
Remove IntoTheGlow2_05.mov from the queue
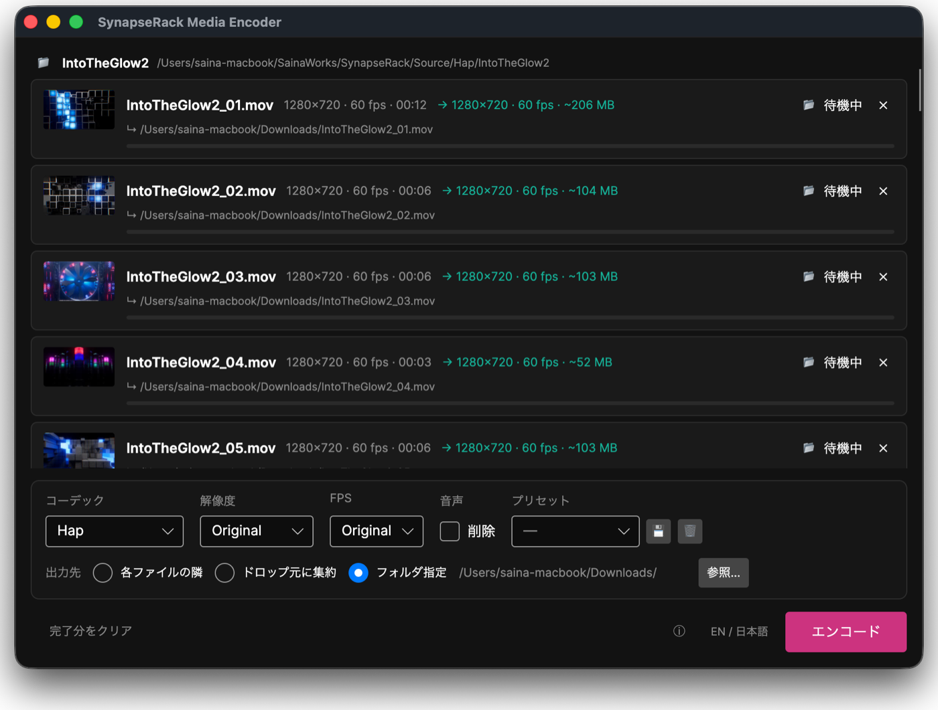(883, 448)
